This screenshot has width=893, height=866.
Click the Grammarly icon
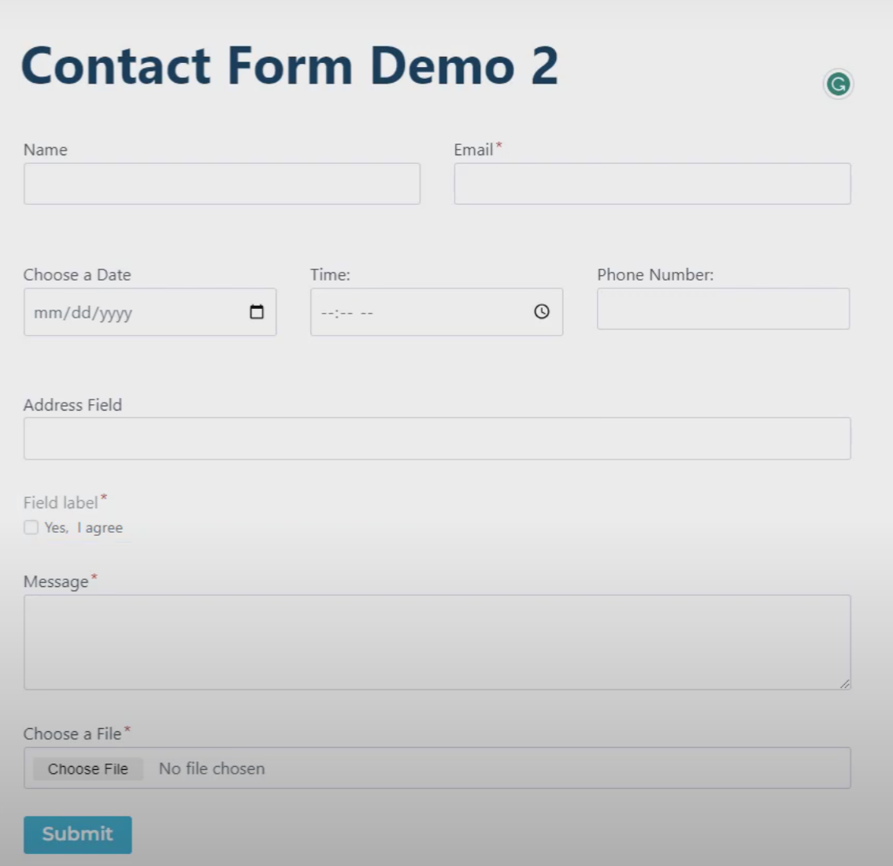pyautogui.click(x=839, y=84)
